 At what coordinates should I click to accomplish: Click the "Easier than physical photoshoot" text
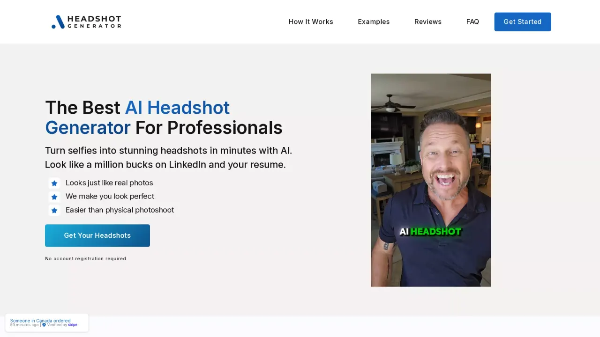[120, 210]
